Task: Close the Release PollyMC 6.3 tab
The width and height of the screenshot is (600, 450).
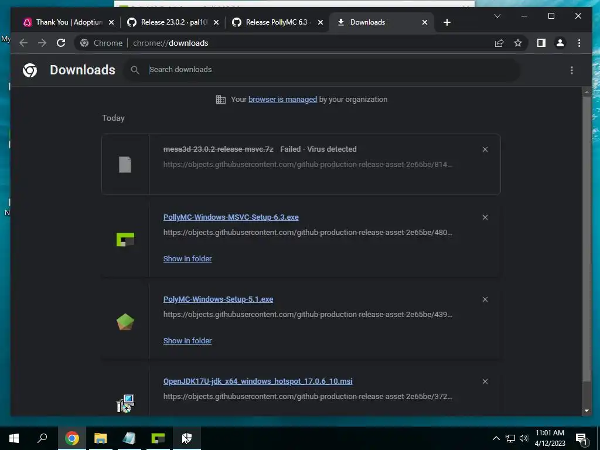Action: [321, 22]
